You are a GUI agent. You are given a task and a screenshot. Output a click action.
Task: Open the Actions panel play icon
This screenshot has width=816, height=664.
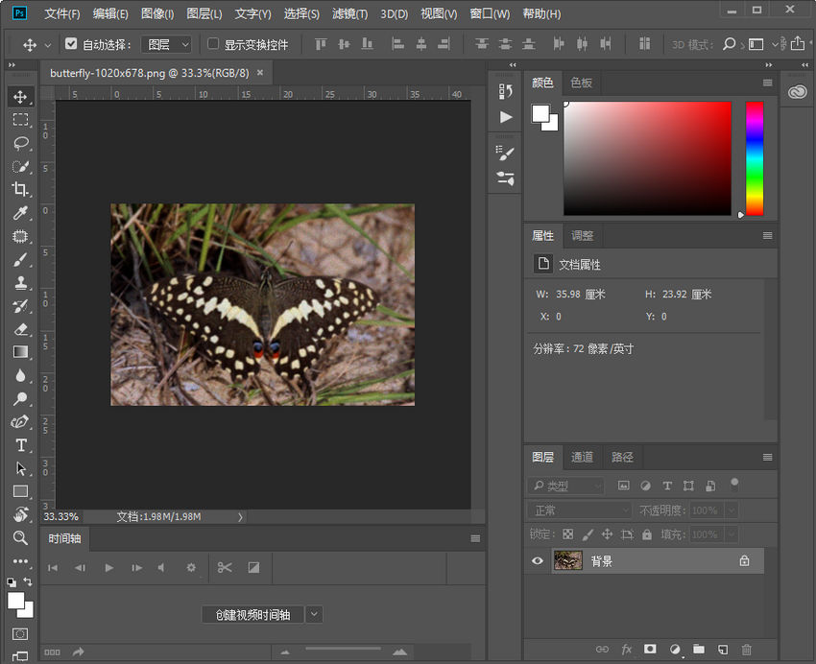click(x=505, y=117)
